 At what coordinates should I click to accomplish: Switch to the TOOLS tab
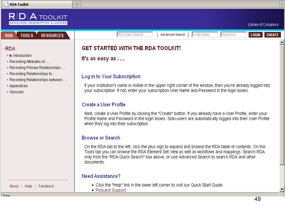pos(27,35)
